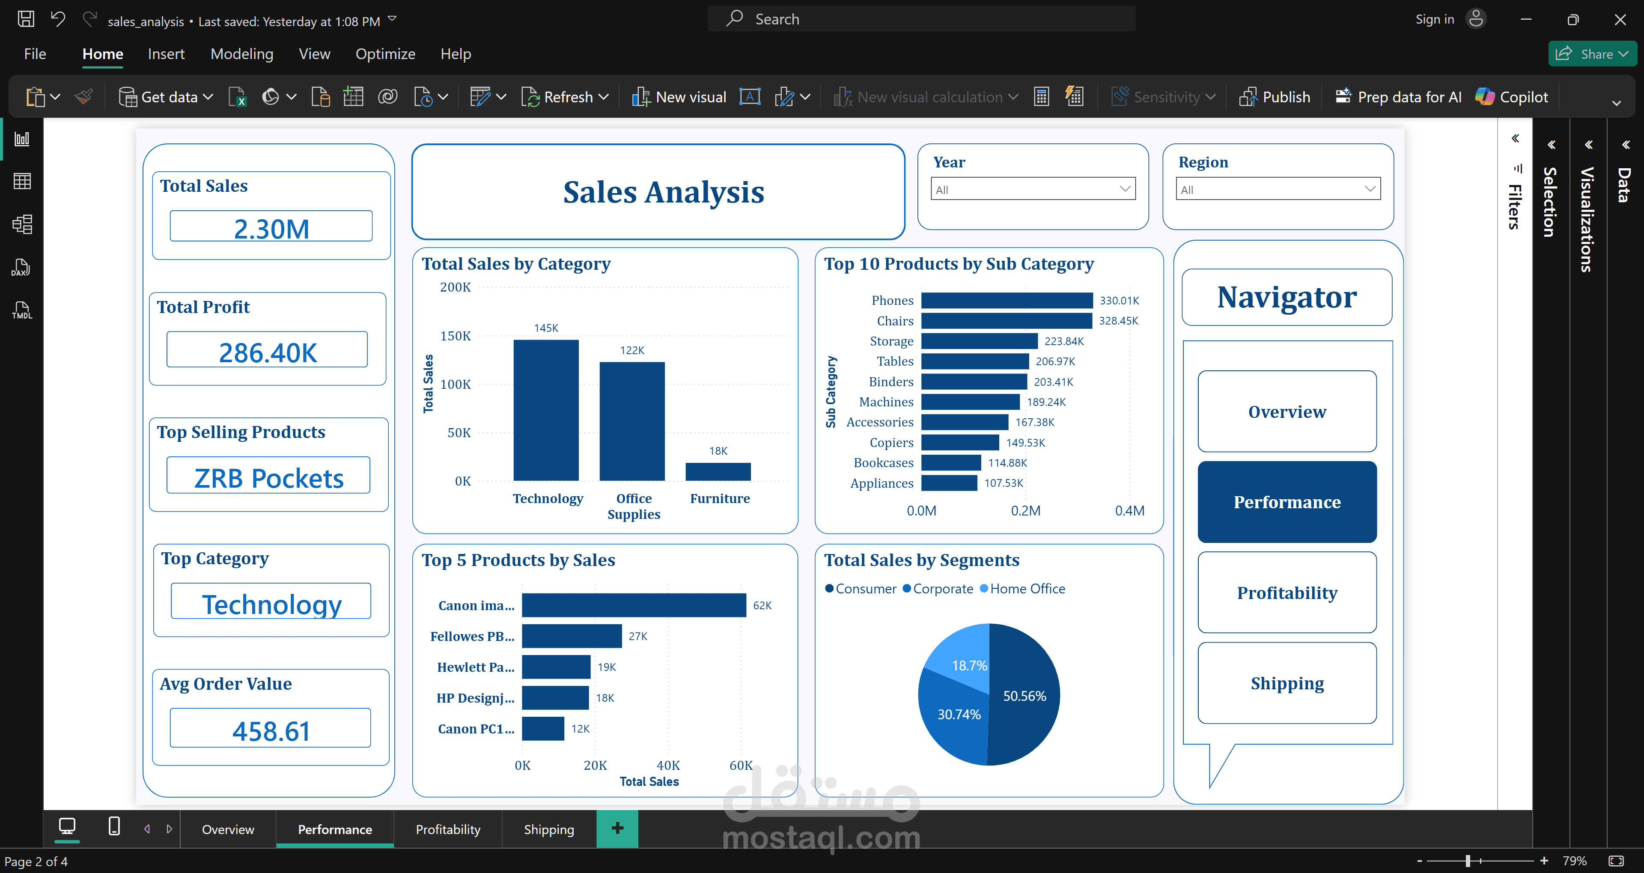Viewport: 1644px width, 873px height.
Task: Click the Excel workbook icon
Action: click(238, 97)
